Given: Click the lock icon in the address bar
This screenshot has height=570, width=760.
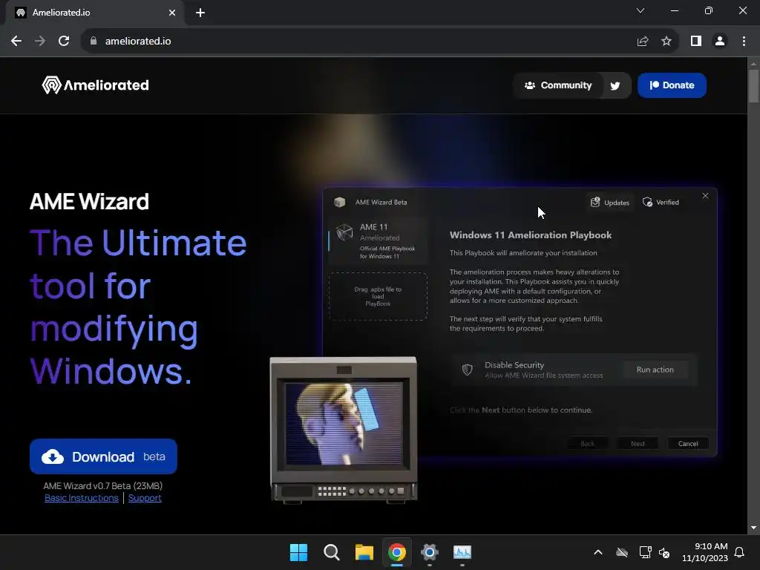Looking at the screenshot, I should click(x=94, y=42).
